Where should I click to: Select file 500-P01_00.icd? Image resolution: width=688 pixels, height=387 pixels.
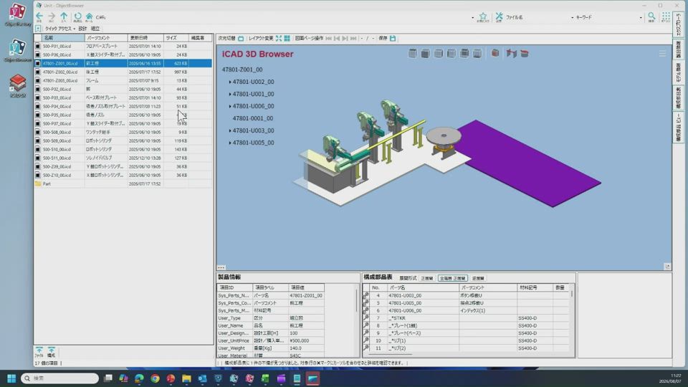click(x=123, y=46)
